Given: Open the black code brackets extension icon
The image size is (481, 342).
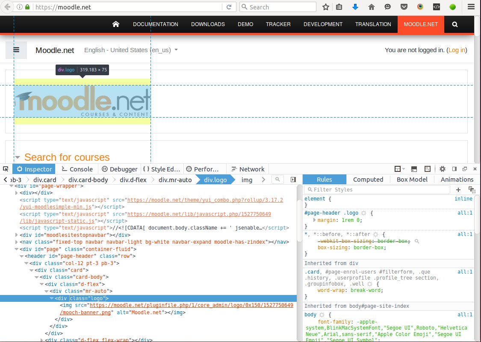Looking at the screenshot, I should point(437,7).
